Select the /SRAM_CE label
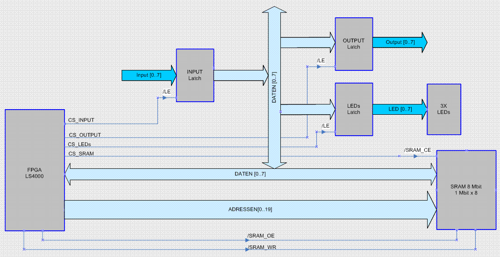This screenshot has width=500, height=257. tap(417, 150)
